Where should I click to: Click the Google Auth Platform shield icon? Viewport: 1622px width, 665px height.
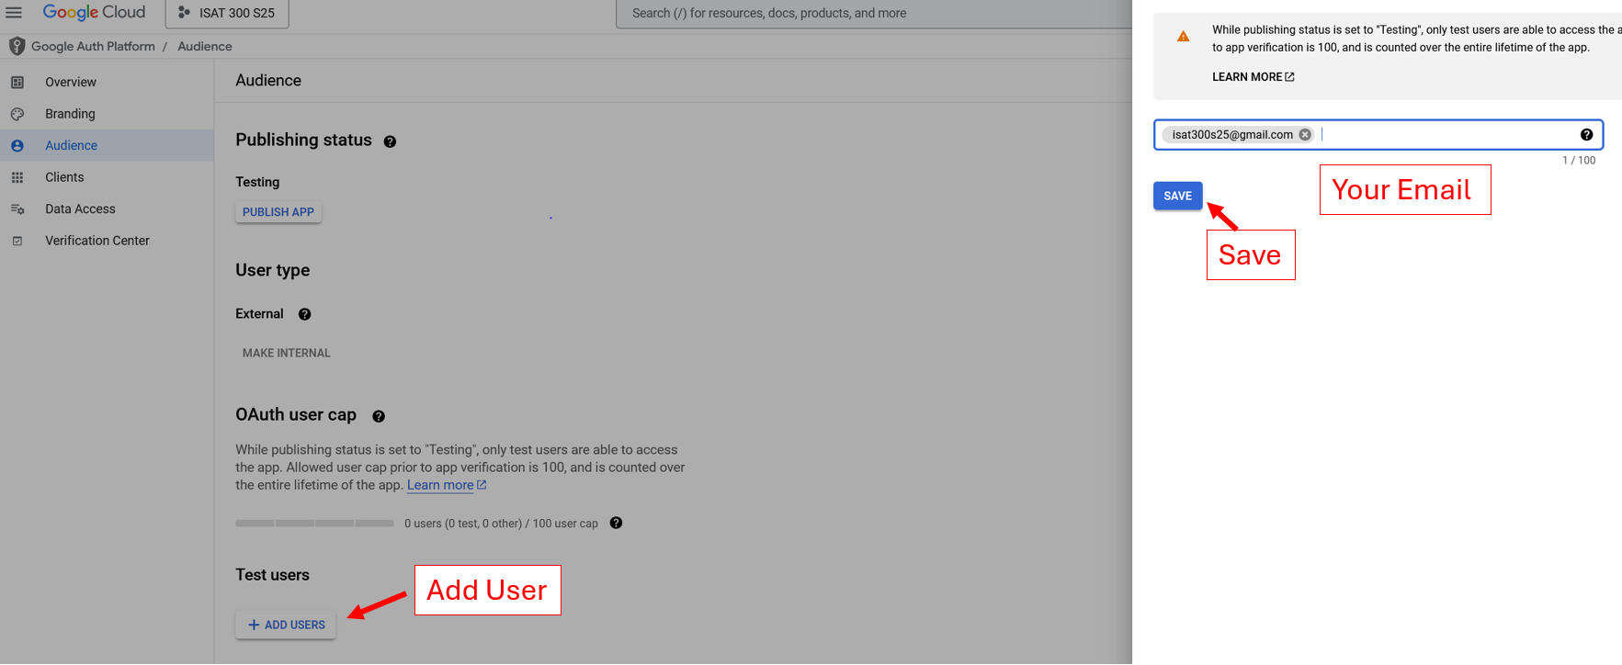[17, 46]
